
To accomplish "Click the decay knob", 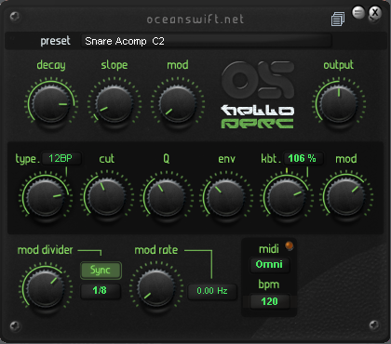I will click(x=51, y=104).
